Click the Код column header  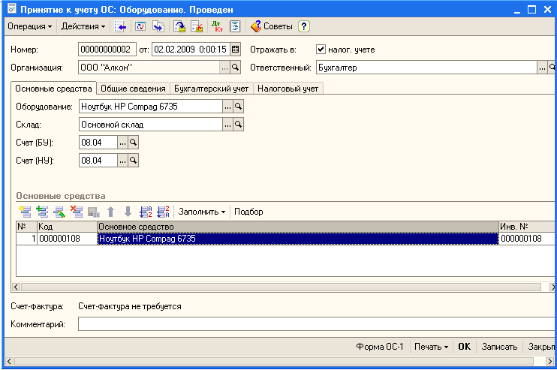pos(67,227)
